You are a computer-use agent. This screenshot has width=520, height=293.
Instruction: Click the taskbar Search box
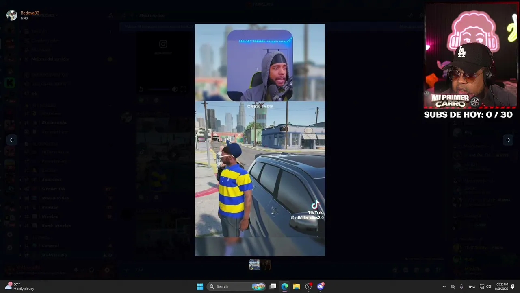(x=237, y=286)
